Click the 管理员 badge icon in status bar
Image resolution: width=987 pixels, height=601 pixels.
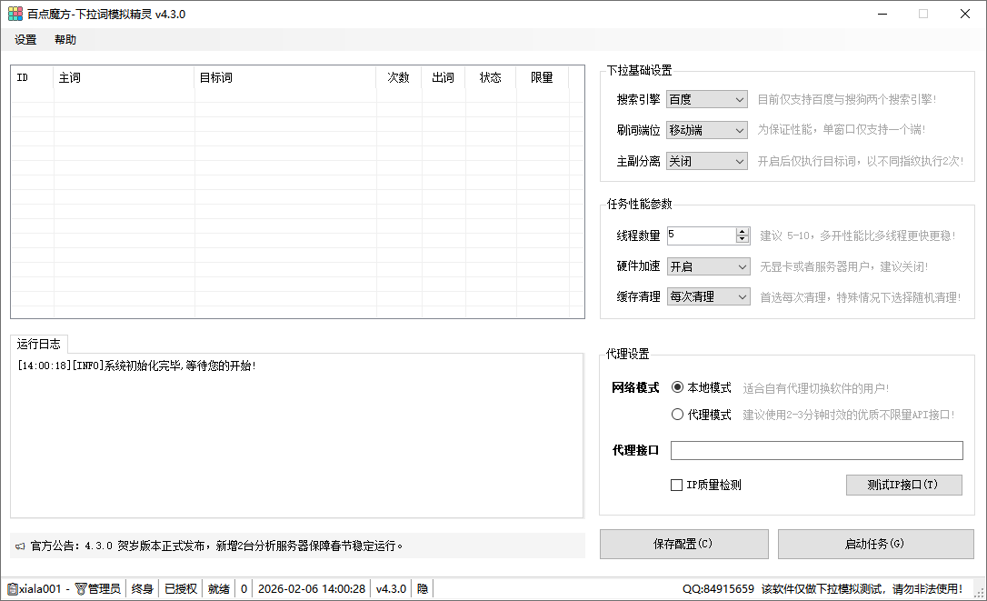tap(81, 589)
